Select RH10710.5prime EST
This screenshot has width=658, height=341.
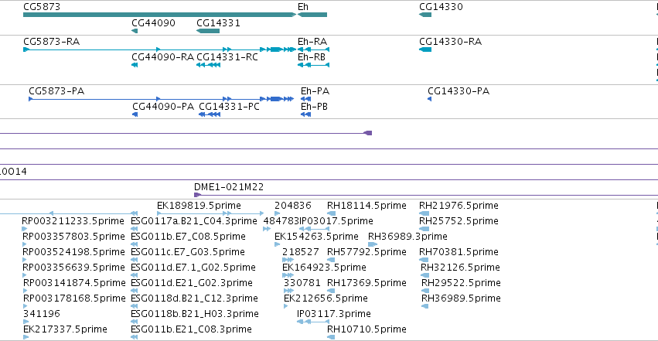tap(331, 337)
